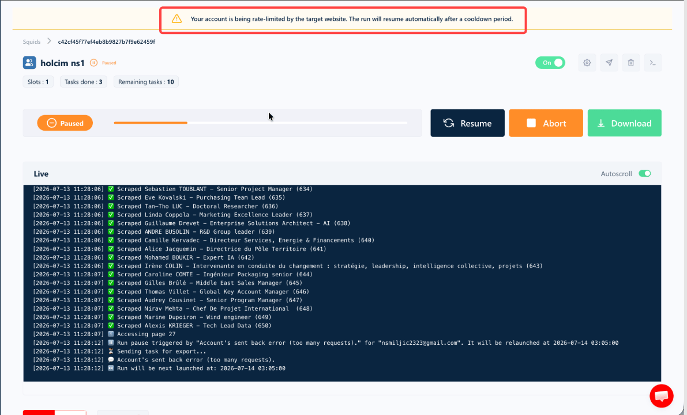
Task: Click the green check beside Eve Kovalski log line
Action: pos(111,197)
